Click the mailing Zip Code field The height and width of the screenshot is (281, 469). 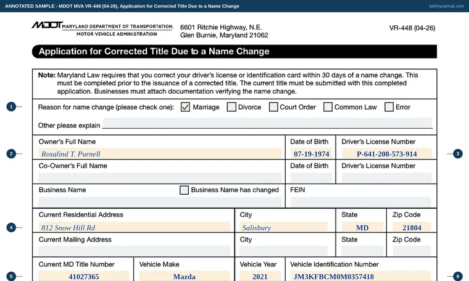[412, 251]
